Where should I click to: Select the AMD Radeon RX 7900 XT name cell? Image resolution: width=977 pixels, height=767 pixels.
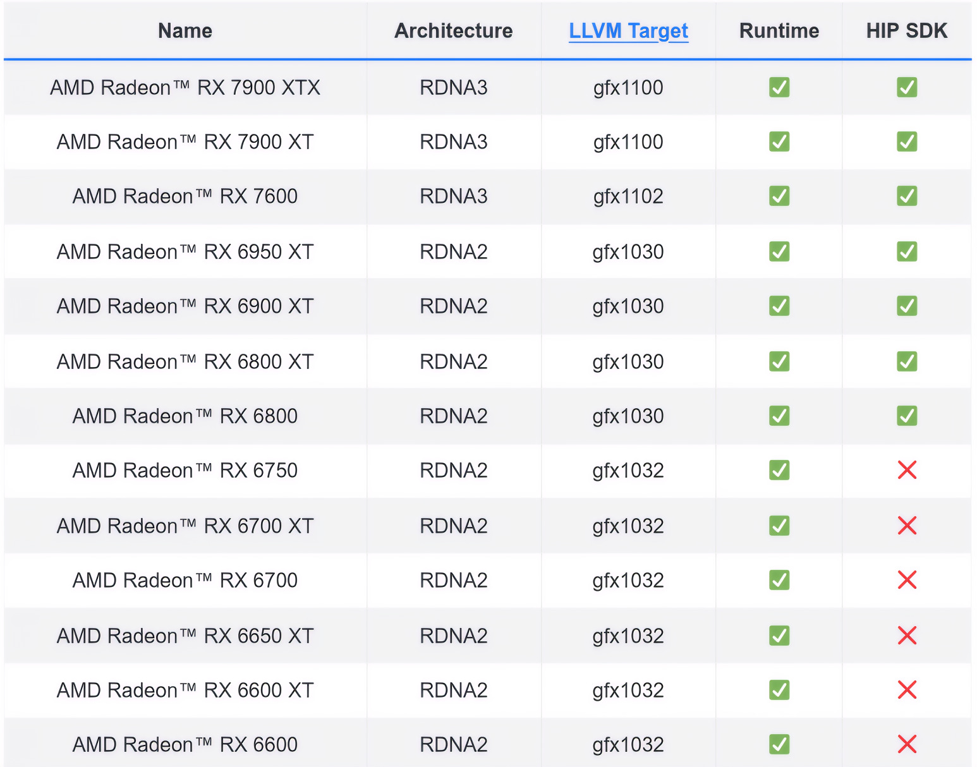pyautogui.click(x=185, y=142)
